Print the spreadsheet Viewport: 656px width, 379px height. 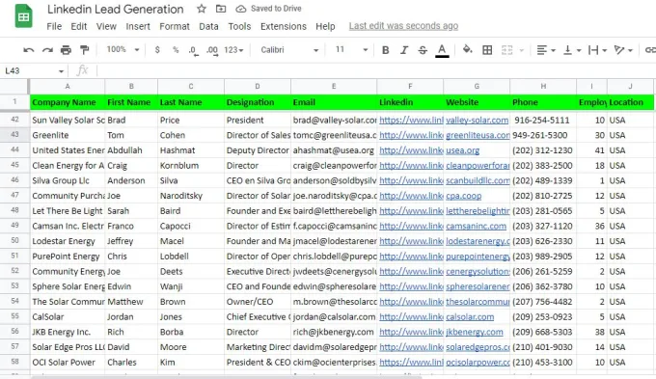66,50
